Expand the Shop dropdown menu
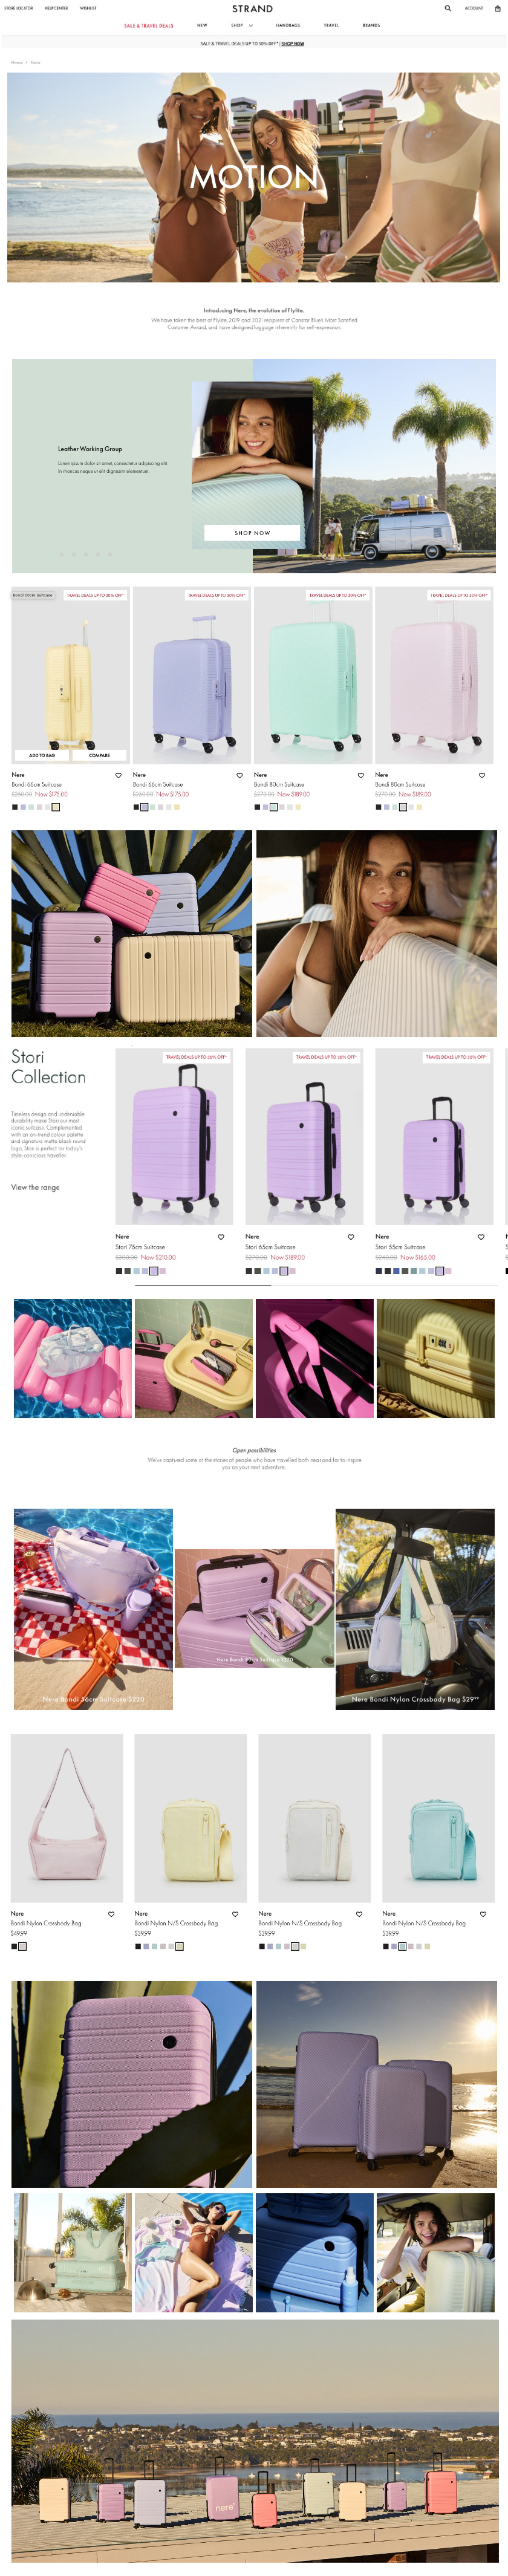This screenshot has width=508, height=2576. (x=241, y=25)
